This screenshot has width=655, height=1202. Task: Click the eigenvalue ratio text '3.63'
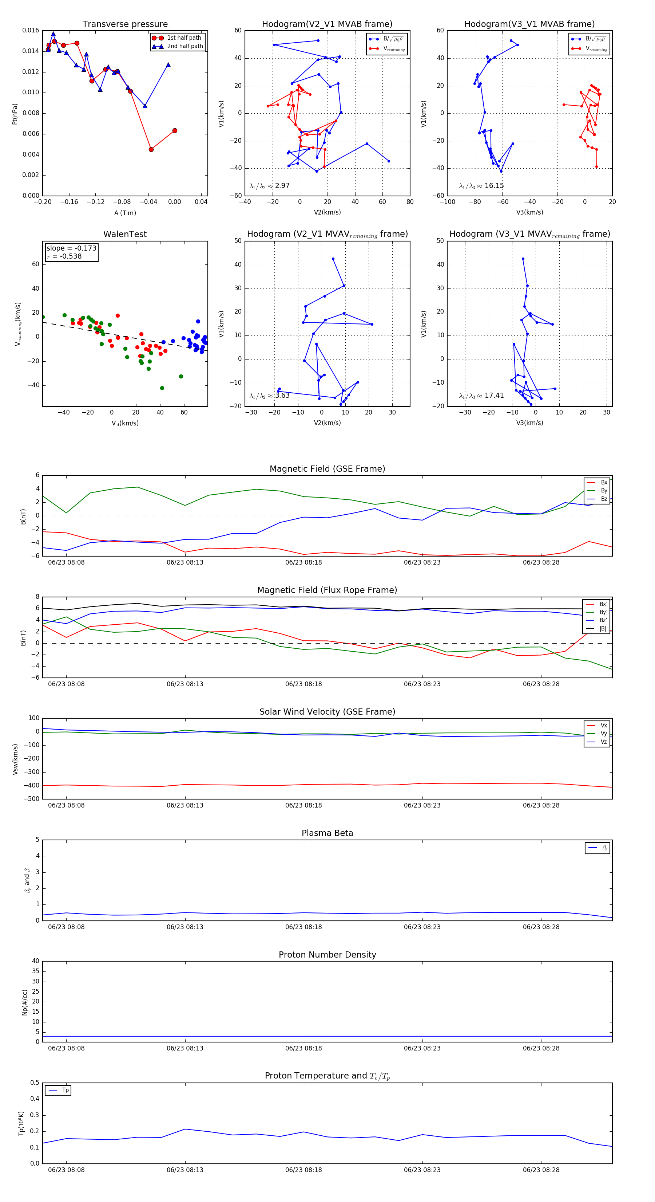point(282,396)
